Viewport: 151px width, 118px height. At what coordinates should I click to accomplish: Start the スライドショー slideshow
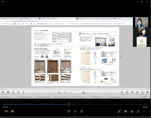[87, 93]
